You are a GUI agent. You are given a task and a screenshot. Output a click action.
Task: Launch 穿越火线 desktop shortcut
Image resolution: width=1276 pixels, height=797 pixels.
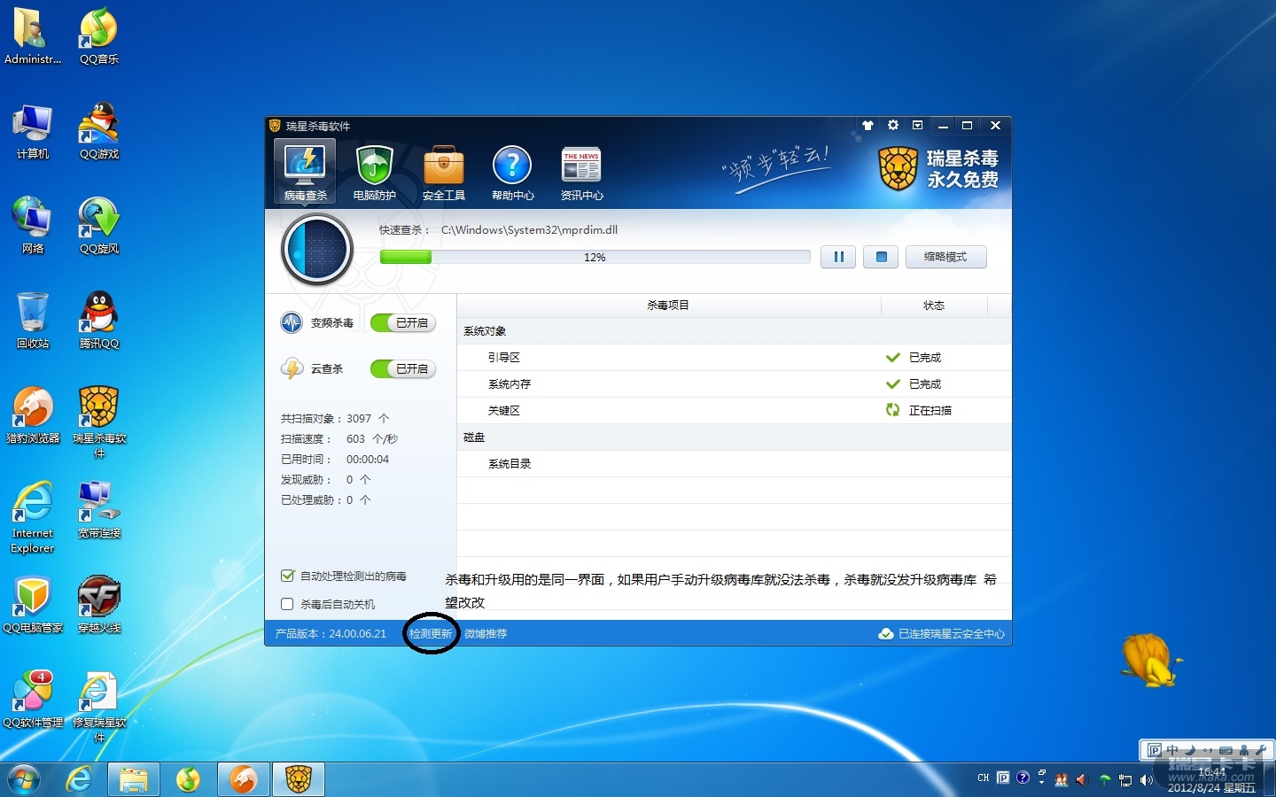[x=99, y=605]
